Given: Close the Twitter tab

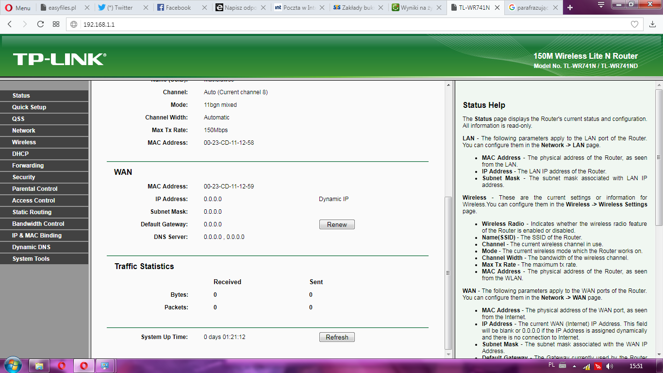Looking at the screenshot, I should pyautogui.click(x=145, y=8).
